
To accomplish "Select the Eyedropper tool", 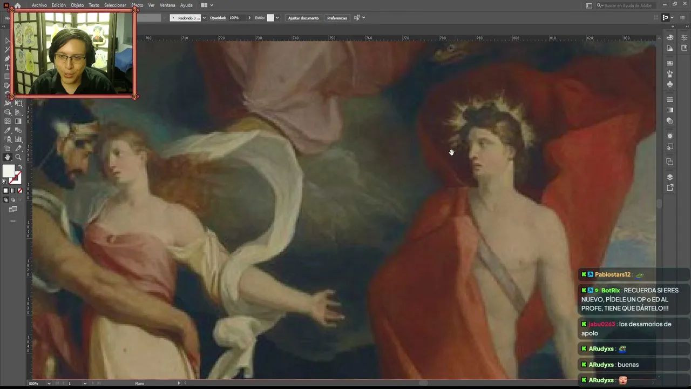I will 8,130.
